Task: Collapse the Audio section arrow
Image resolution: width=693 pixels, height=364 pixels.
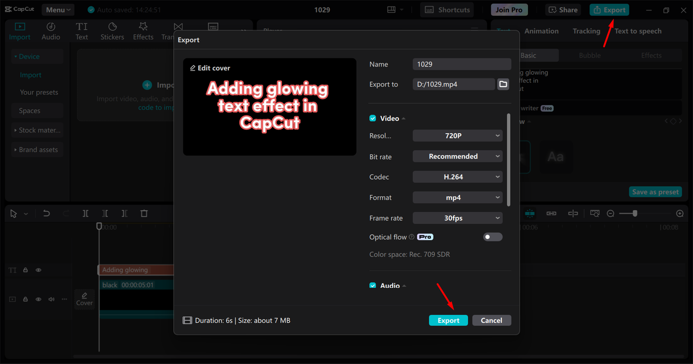Action: point(404,285)
